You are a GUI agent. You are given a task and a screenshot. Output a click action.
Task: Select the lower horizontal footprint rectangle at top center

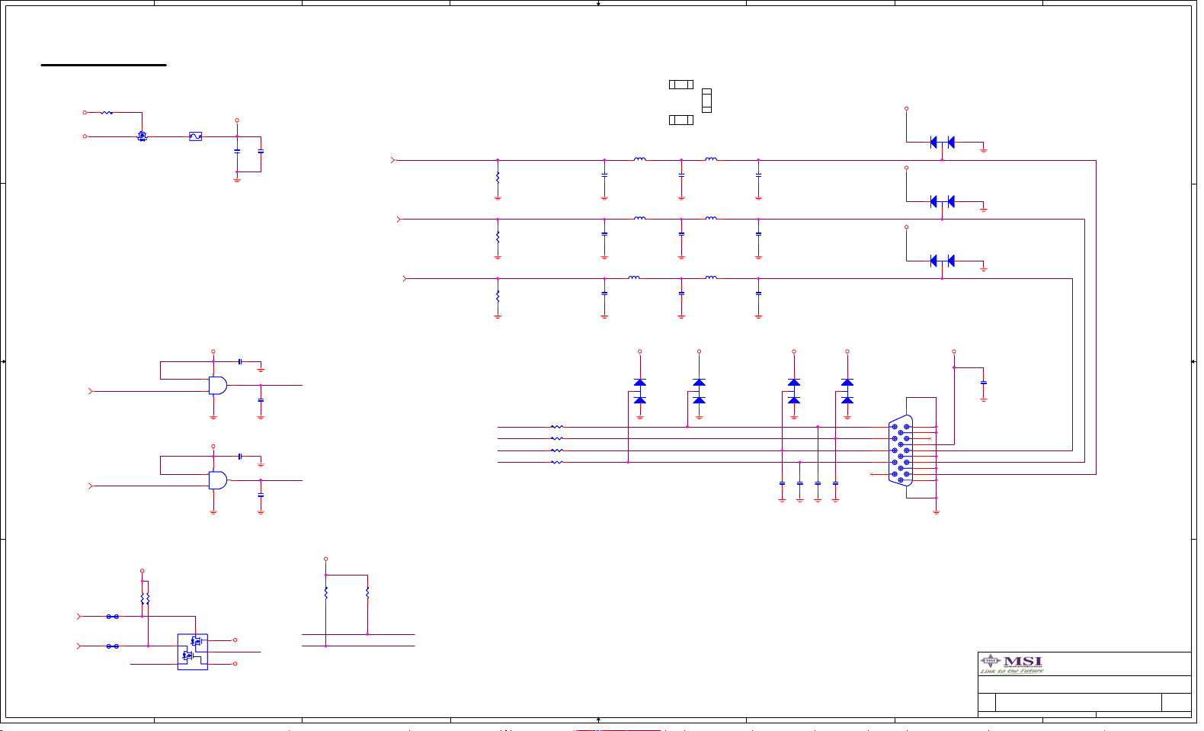coord(681,120)
